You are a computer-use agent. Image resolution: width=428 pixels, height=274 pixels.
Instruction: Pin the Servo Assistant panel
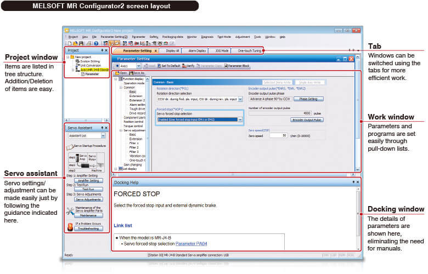click(102, 127)
